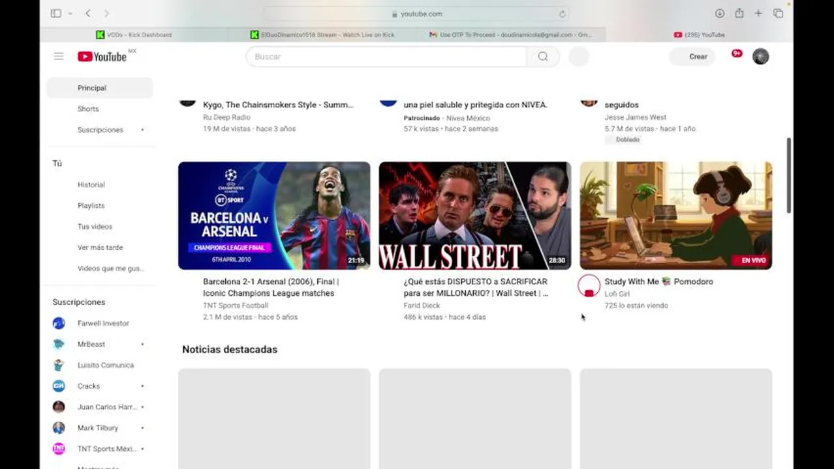834x469 pixels.
Task: Click the Farwell Investor channel avatar
Action: point(59,323)
